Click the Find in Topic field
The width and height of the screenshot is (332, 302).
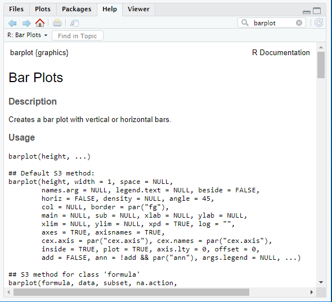78,36
